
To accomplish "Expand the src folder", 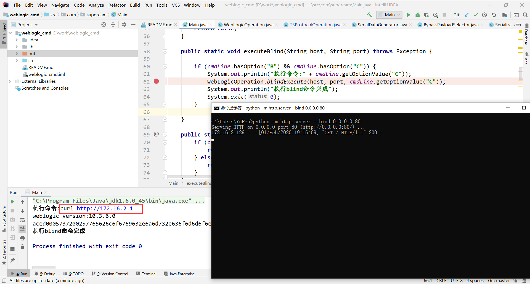I will 17,60.
